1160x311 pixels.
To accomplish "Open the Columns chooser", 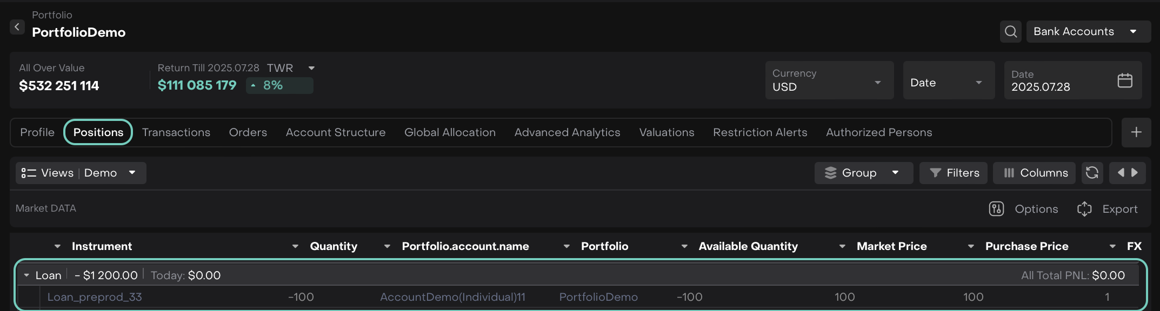I will (x=1035, y=173).
